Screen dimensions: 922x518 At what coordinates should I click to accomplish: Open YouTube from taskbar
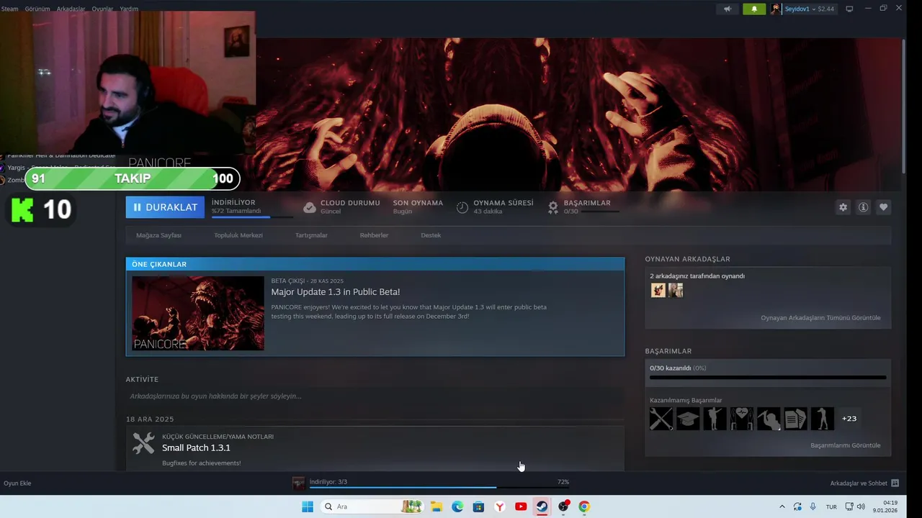pyautogui.click(x=521, y=506)
